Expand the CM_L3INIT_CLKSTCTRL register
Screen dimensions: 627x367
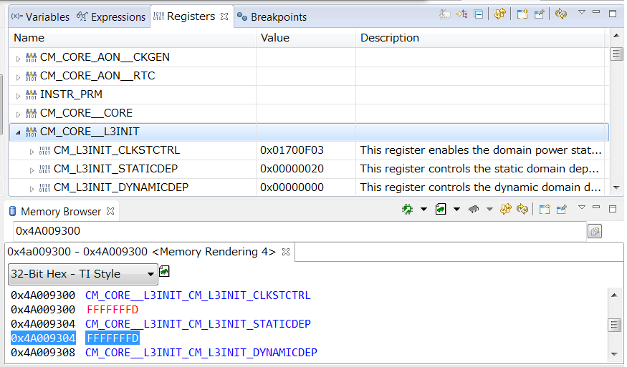pos(32,152)
